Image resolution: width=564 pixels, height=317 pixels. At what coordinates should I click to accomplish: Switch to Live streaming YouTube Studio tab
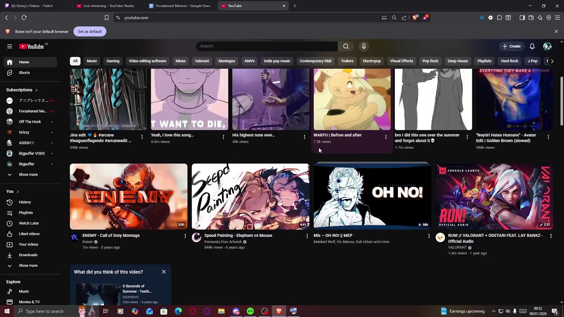click(108, 6)
